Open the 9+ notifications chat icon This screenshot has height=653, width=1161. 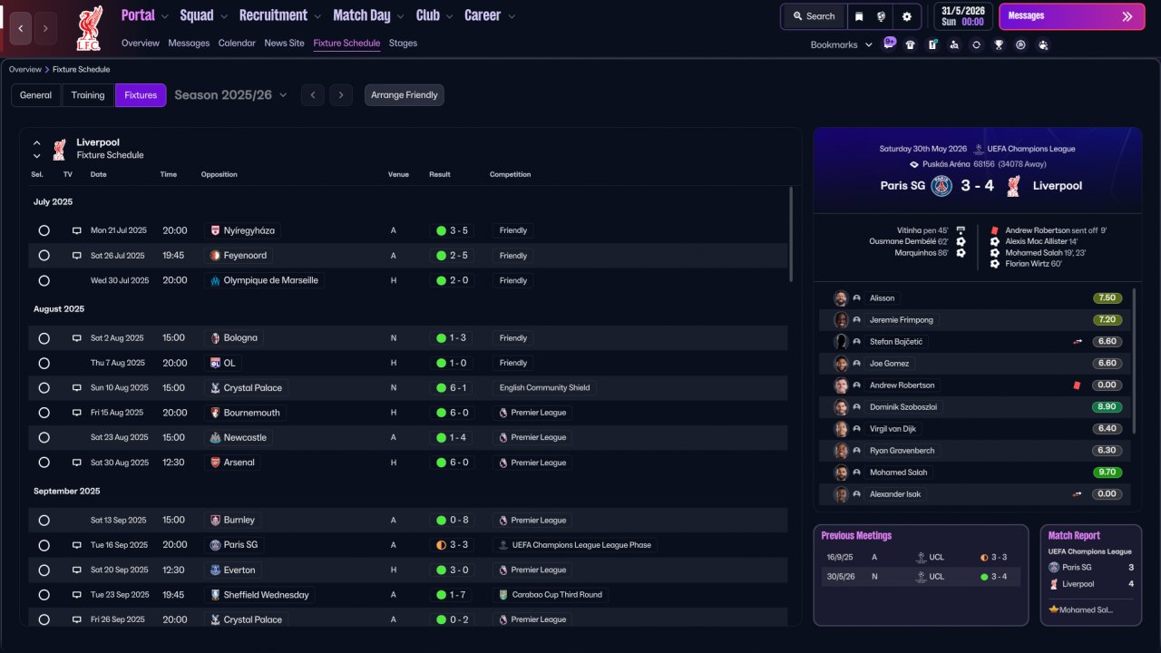pyautogui.click(x=889, y=43)
